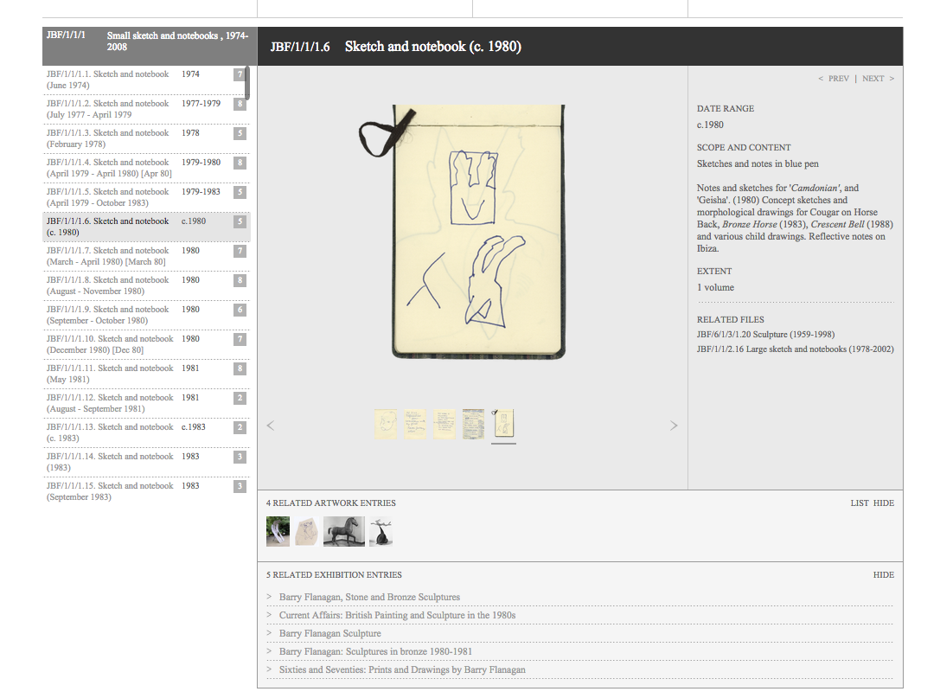Select the first related artwork in garden

(x=278, y=531)
